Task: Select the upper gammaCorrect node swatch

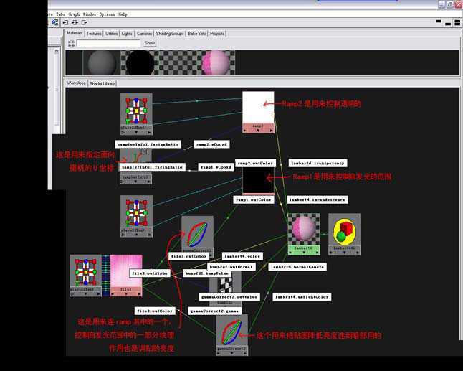Action: pyautogui.click(x=197, y=233)
